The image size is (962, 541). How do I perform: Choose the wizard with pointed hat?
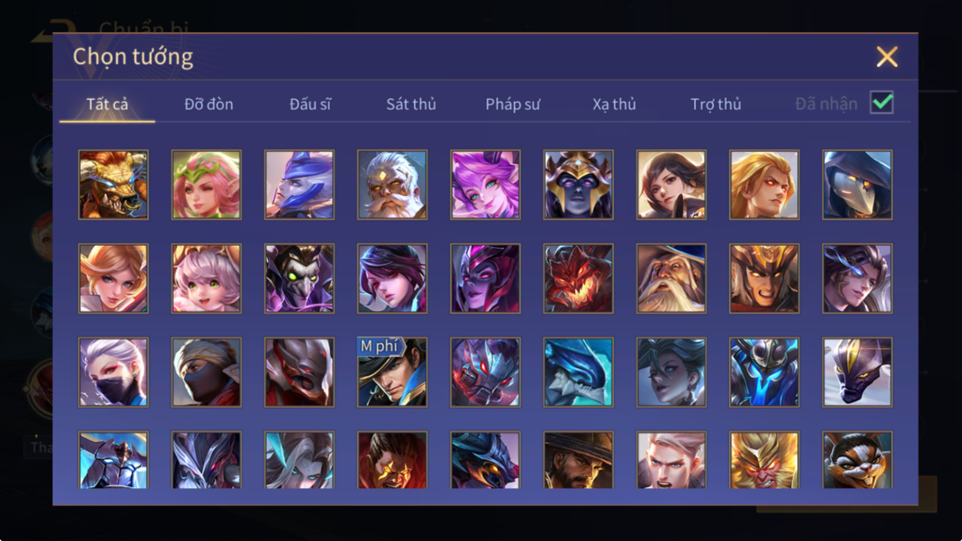tap(671, 278)
